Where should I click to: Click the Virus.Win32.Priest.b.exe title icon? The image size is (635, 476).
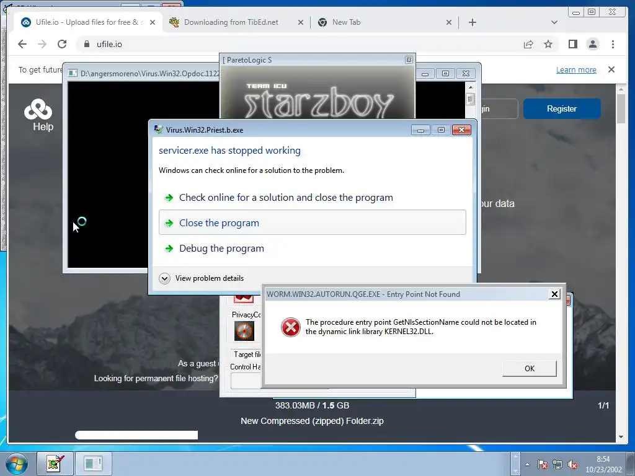click(x=158, y=130)
